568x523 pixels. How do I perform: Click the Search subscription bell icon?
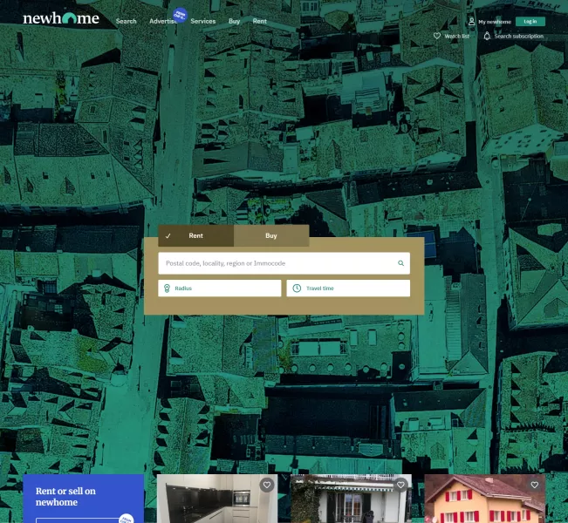coord(487,36)
